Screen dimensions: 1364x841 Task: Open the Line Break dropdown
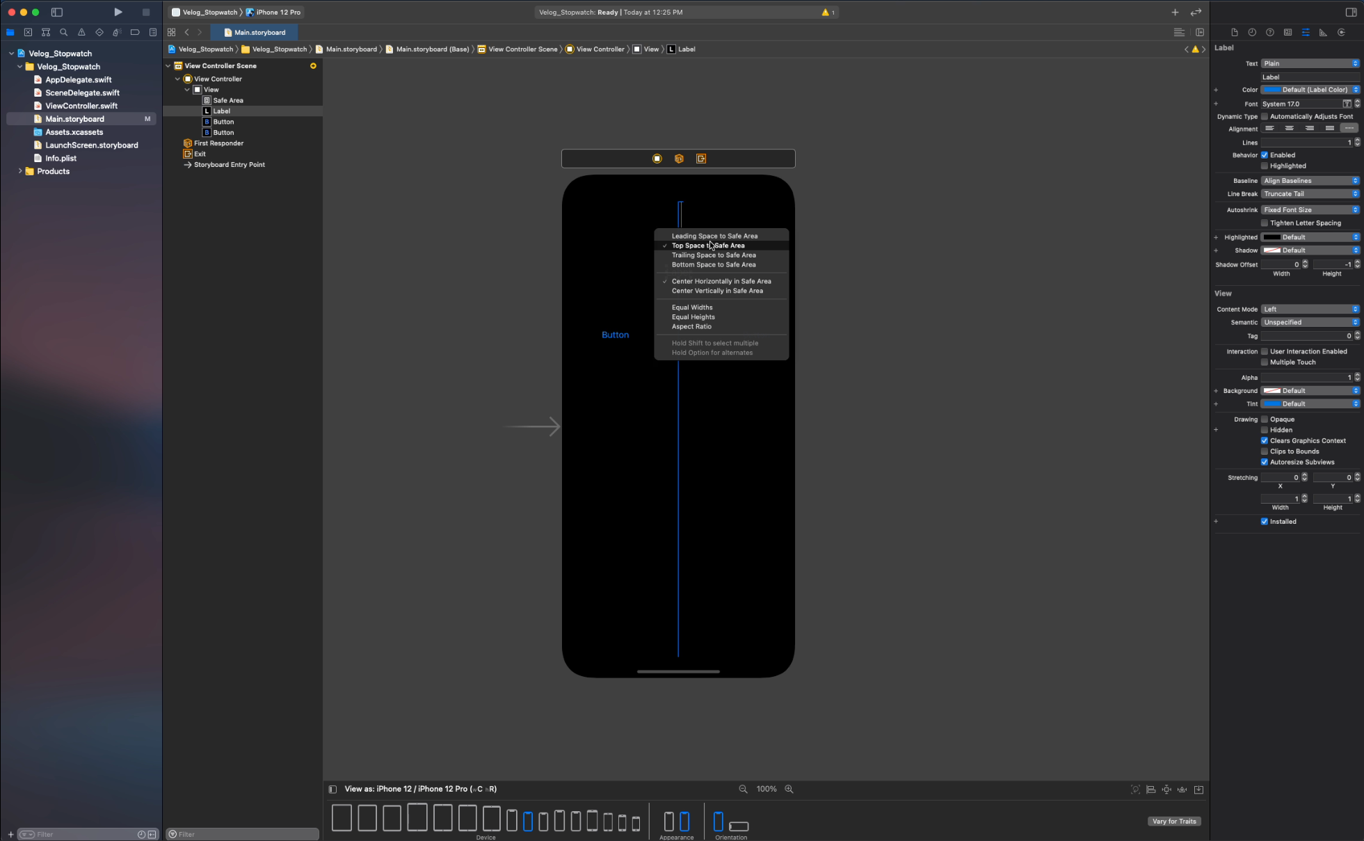(1310, 194)
